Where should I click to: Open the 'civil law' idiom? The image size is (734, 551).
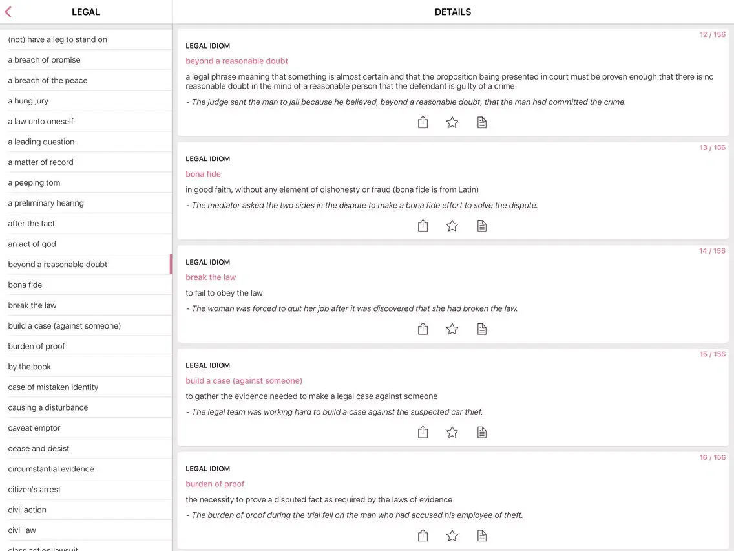click(x=86, y=530)
